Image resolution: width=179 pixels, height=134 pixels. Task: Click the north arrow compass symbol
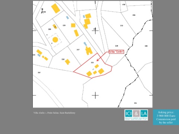[x=42, y=11]
